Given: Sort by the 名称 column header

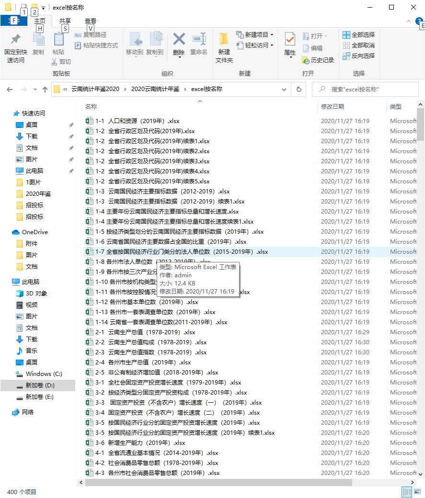Looking at the screenshot, I should [x=91, y=107].
